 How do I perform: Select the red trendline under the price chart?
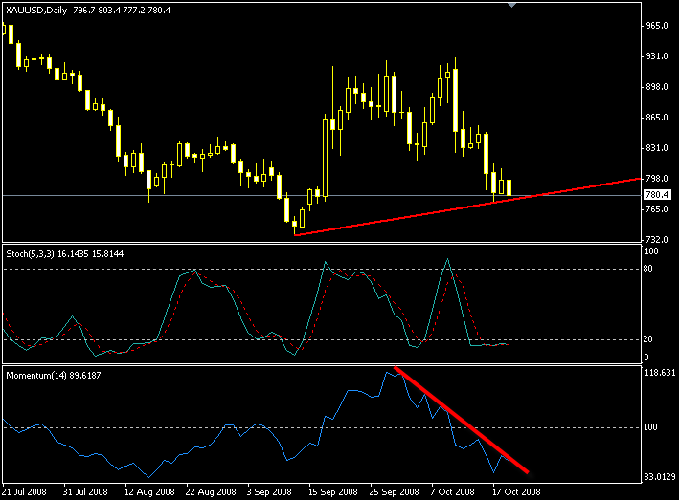467,207
